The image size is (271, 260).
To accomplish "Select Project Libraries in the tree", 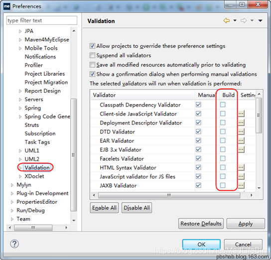I will pos(45,74).
